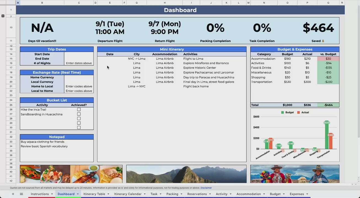The width and height of the screenshot is (360, 198).
Task: Click the add new sheet plus icon
Action: pyautogui.click(x=13, y=194)
